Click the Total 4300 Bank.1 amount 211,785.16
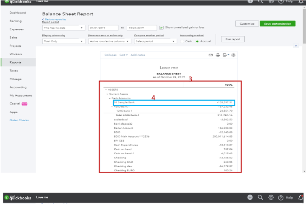This screenshot has width=306, height=204. pos(225,115)
